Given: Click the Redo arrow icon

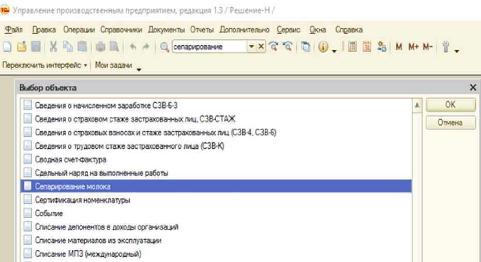Looking at the screenshot, I should [146, 47].
